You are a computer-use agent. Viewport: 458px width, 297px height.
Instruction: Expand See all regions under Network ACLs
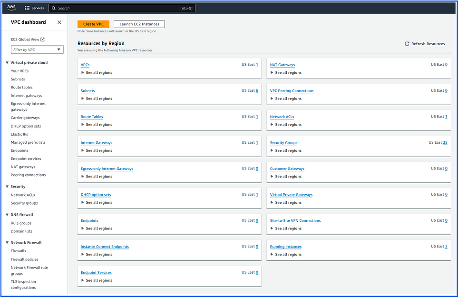286,125
